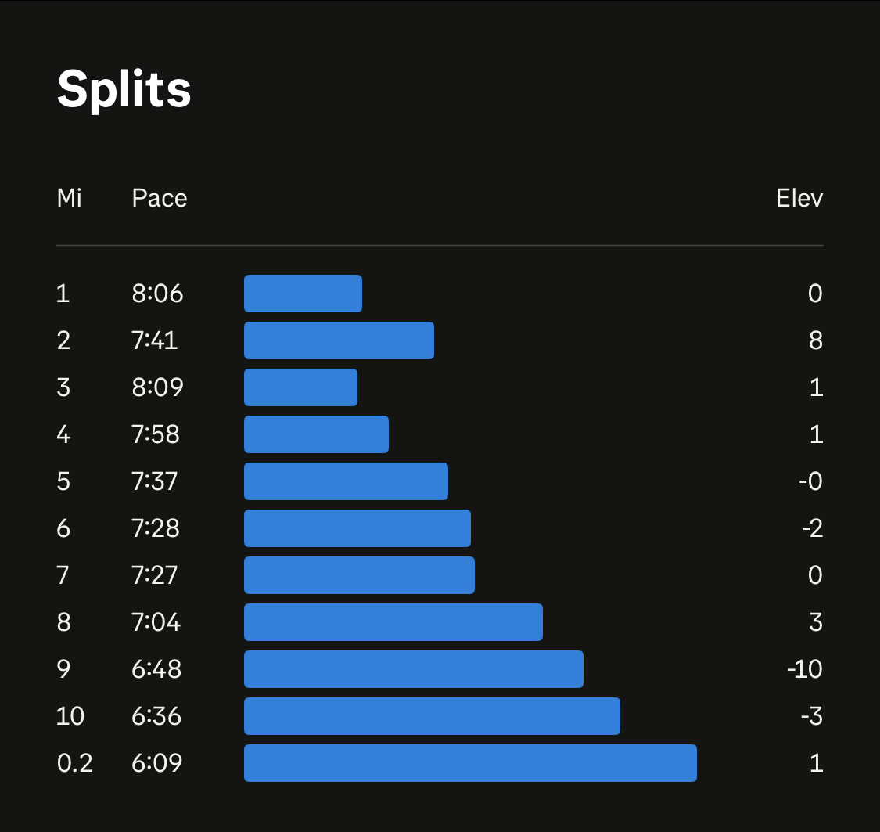Click the Elev column header

[799, 198]
